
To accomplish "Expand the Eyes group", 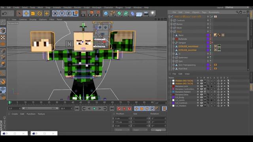I will point(174,61).
